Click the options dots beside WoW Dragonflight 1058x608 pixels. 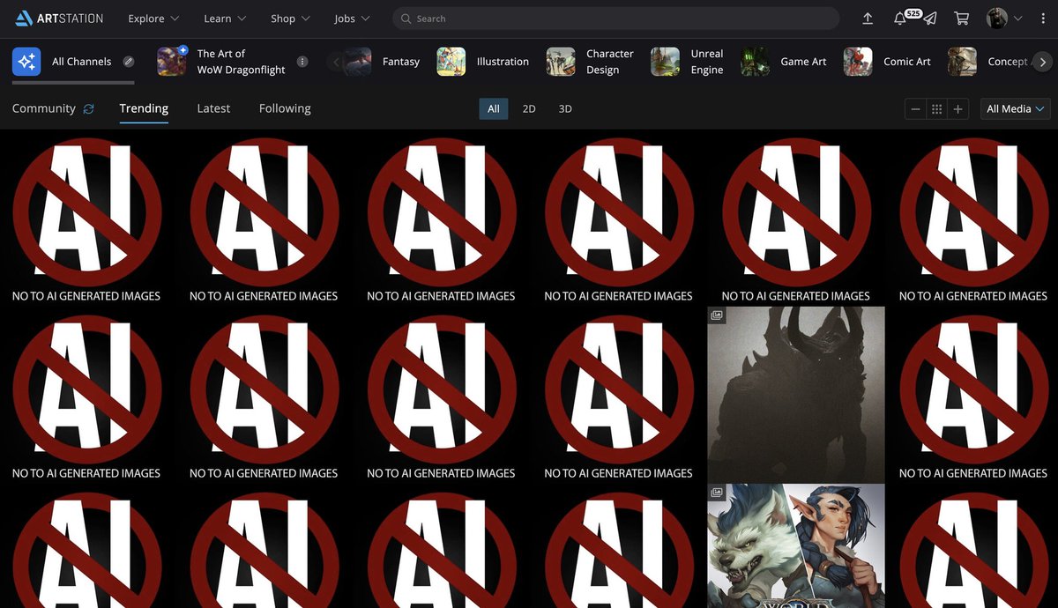coord(302,62)
